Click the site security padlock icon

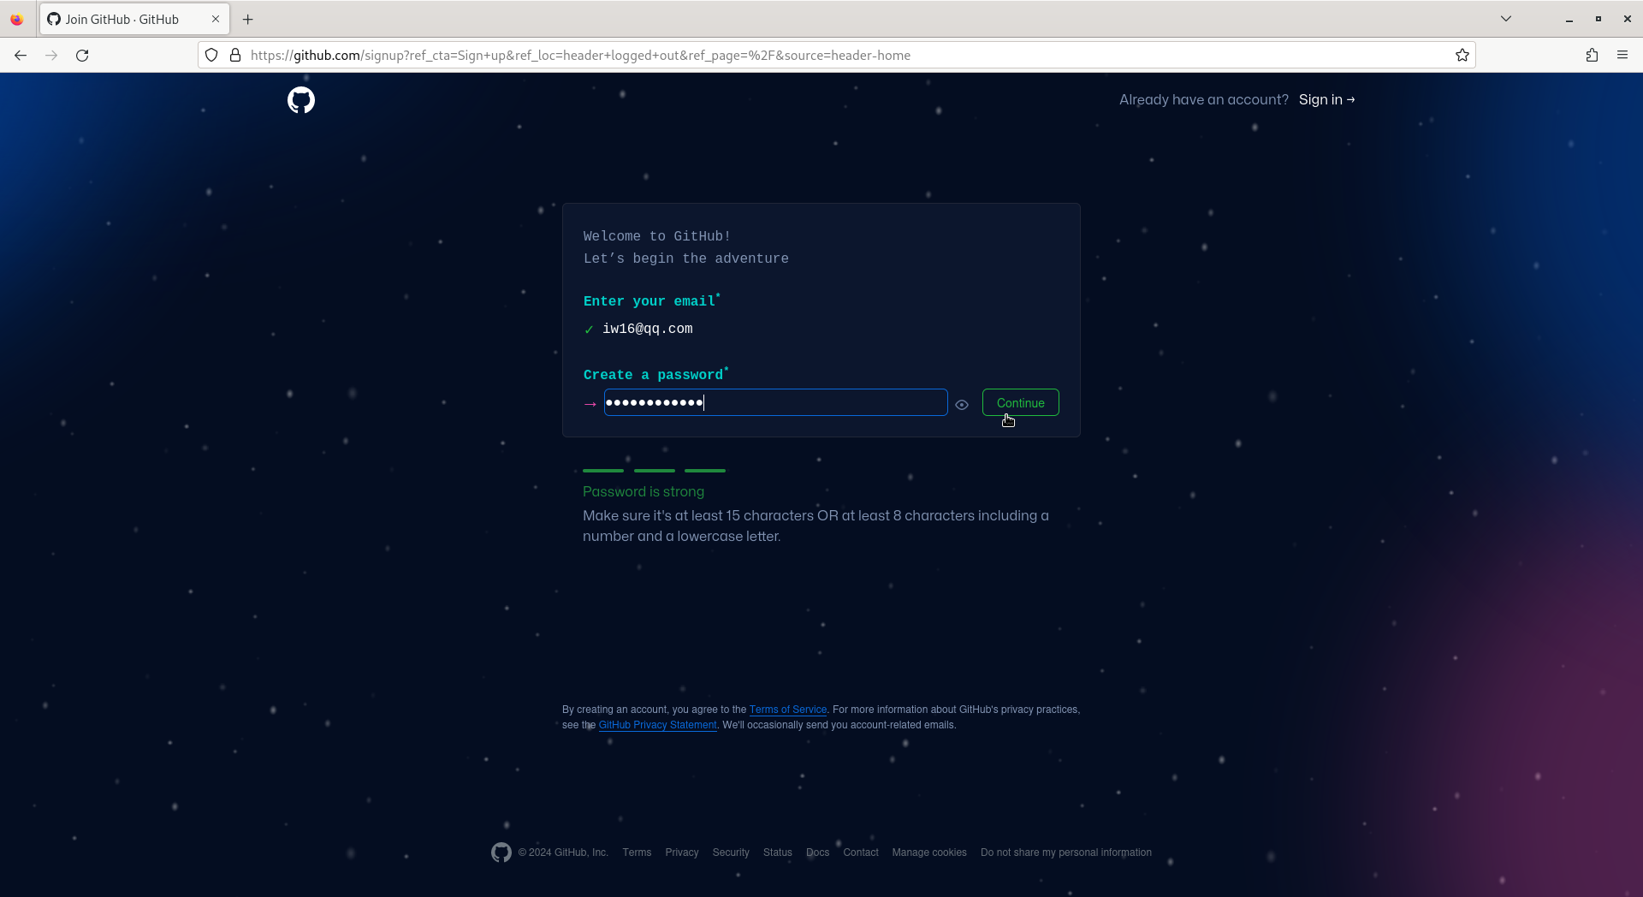235,56
